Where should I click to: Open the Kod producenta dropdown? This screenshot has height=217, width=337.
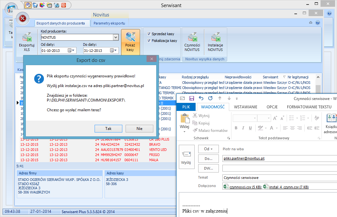[116, 37]
